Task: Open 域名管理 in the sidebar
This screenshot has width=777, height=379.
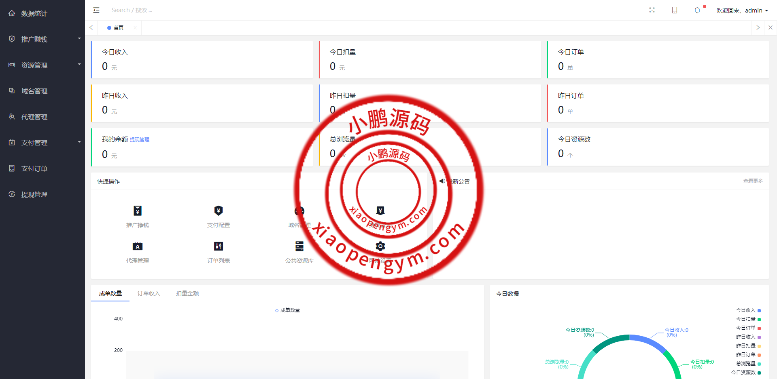Action: click(34, 91)
